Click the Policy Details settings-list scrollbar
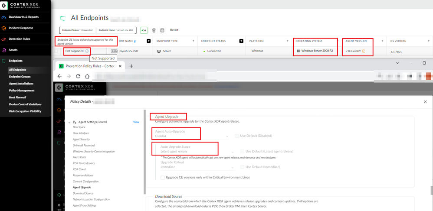Screen dimensions: 433x211 [144, 152]
